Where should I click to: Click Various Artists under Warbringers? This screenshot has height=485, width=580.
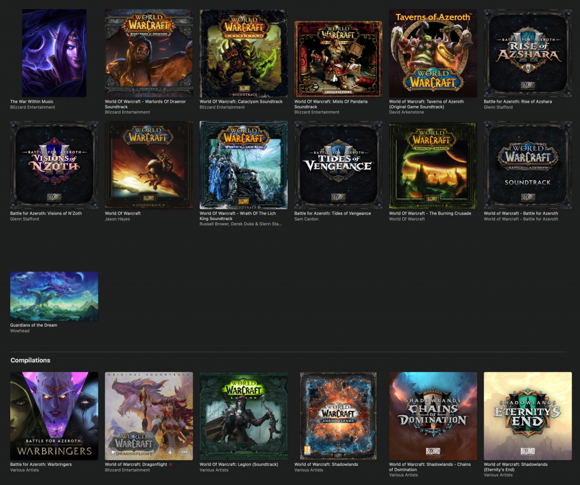[x=24, y=470]
